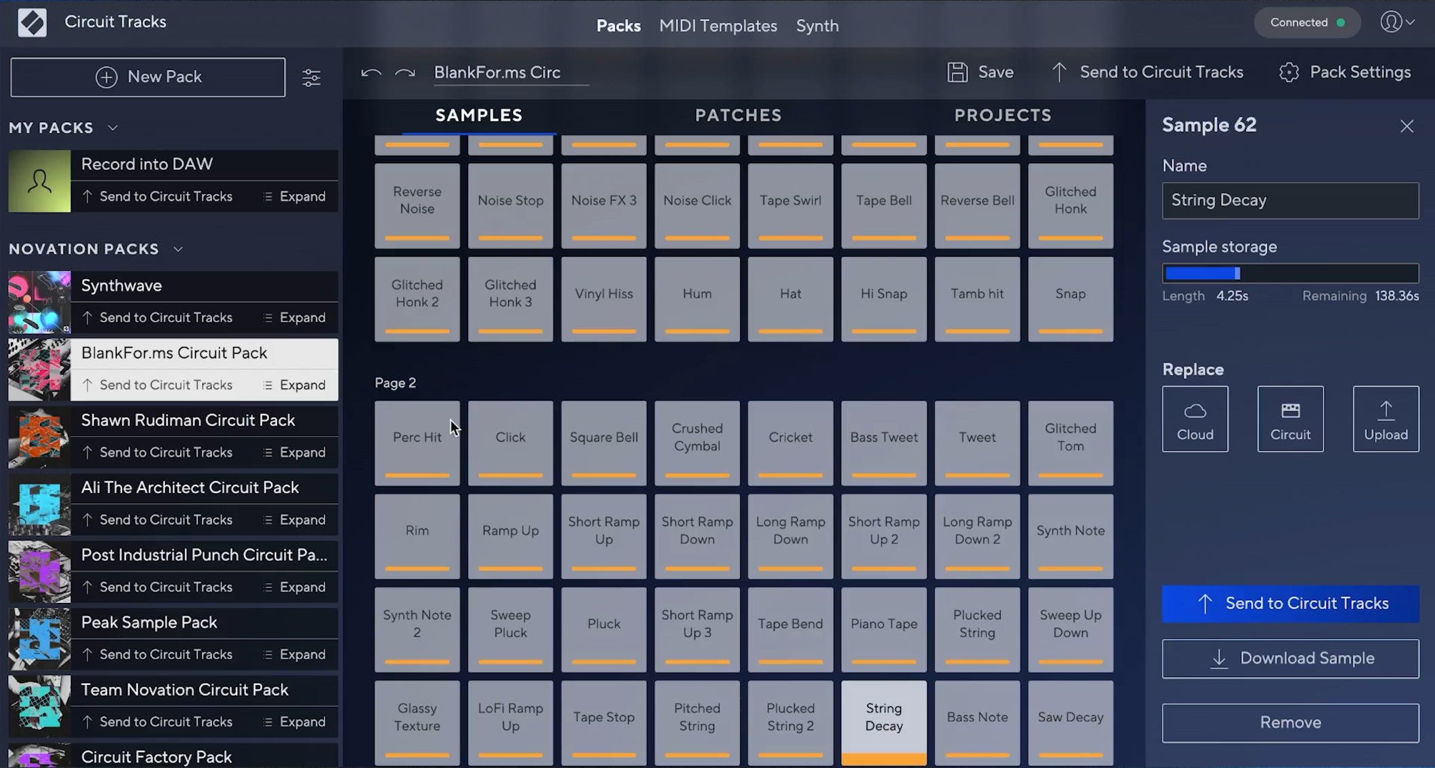Expand the Record into DAW pack

295,196
